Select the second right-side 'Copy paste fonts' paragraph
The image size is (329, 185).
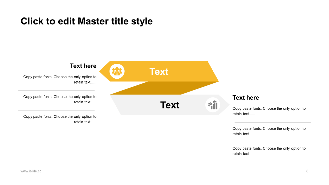pos(269,131)
